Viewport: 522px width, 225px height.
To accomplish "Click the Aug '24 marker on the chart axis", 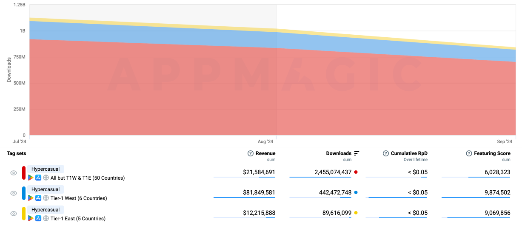I will (265, 142).
